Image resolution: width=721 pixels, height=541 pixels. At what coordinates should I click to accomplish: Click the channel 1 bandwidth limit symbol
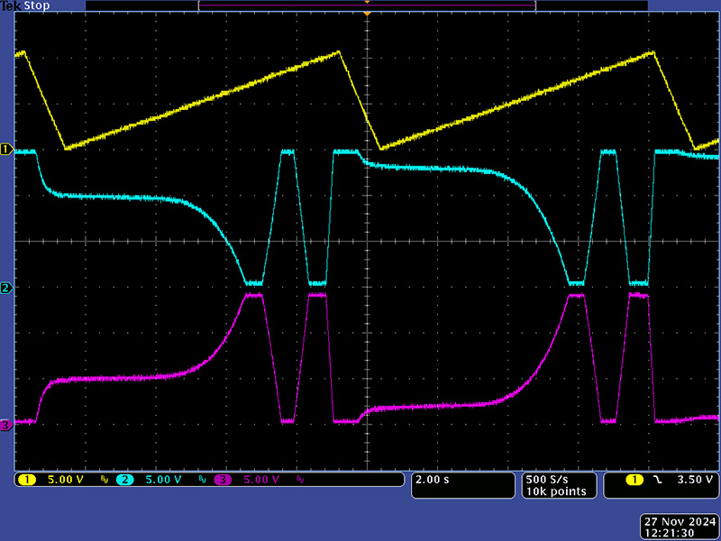click(104, 481)
